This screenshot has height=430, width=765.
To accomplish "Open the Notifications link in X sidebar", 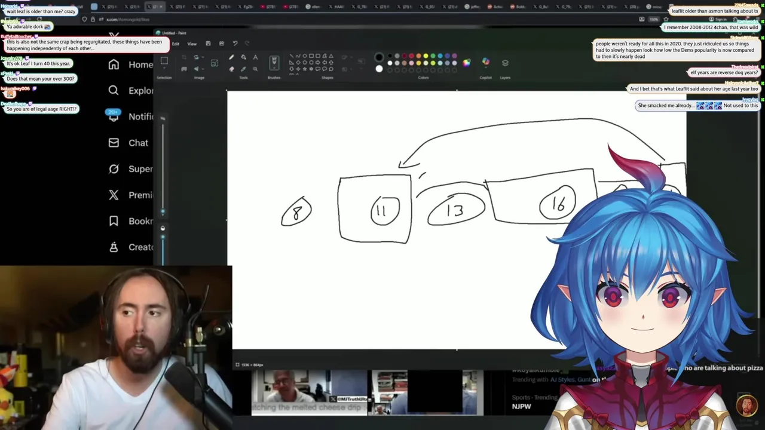I will click(x=130, y=116).
